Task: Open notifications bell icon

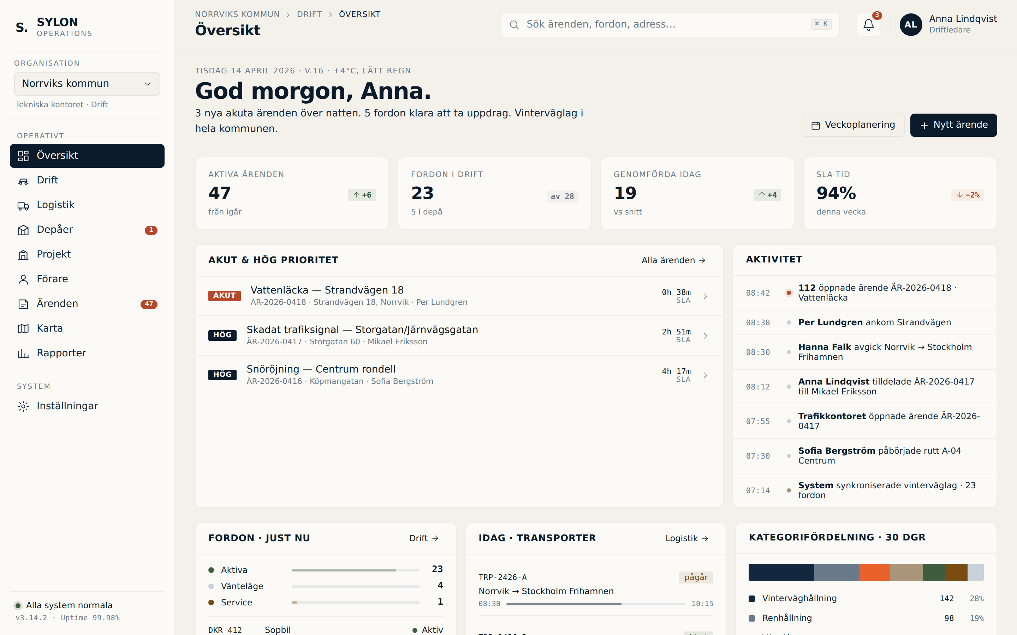Action: pos(868,25)
